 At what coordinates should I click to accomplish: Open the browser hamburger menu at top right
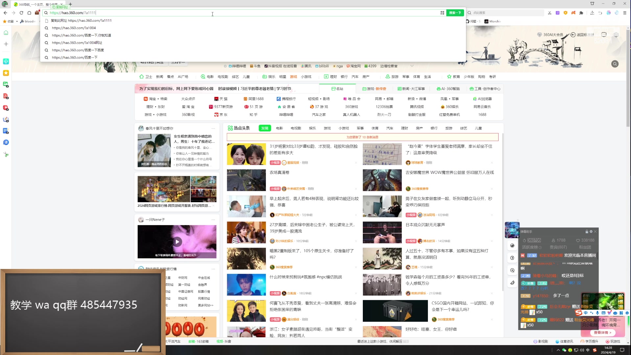pyautogui.click(x=625, y=12)
